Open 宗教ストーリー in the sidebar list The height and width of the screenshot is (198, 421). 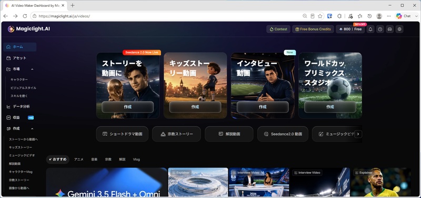pos(19,180)
